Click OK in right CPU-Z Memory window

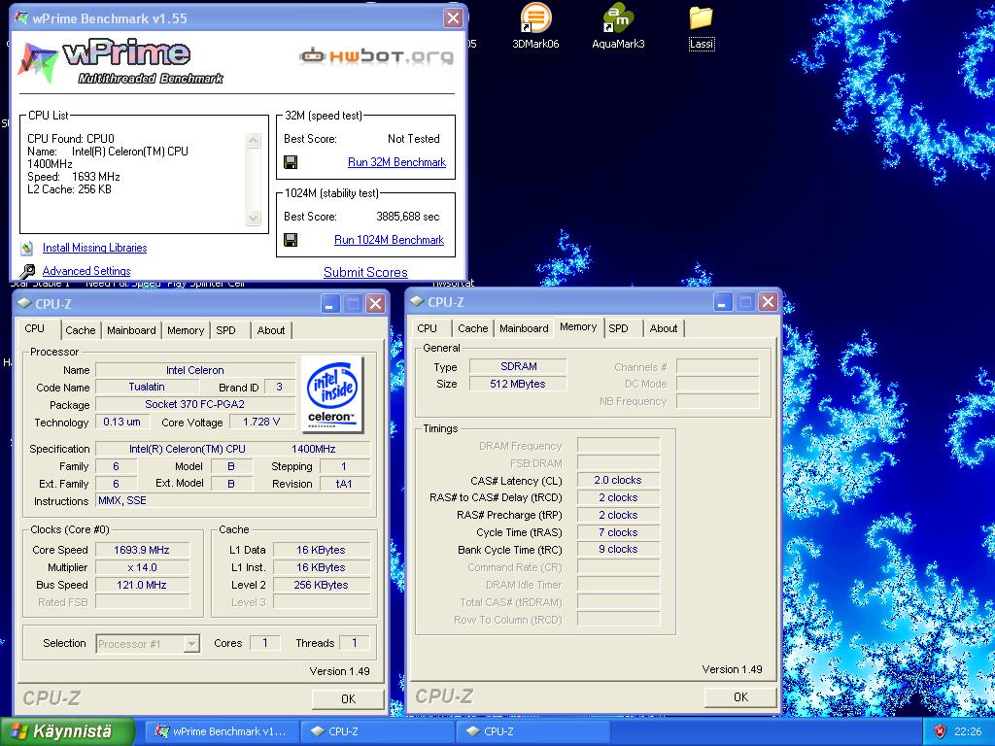(740, 697)
